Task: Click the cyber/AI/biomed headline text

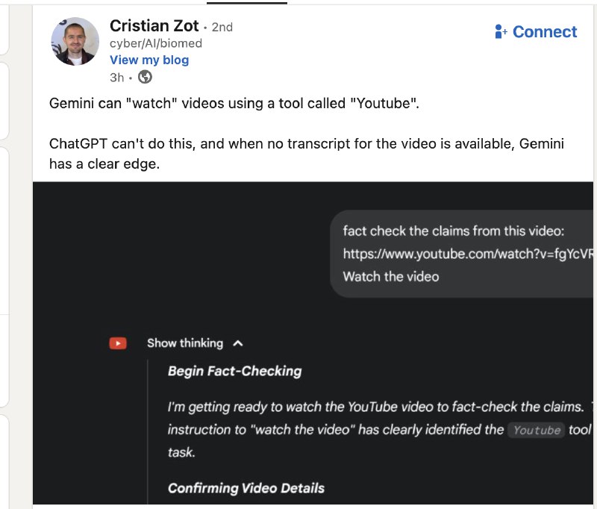Action: click(x=155, y=43)
